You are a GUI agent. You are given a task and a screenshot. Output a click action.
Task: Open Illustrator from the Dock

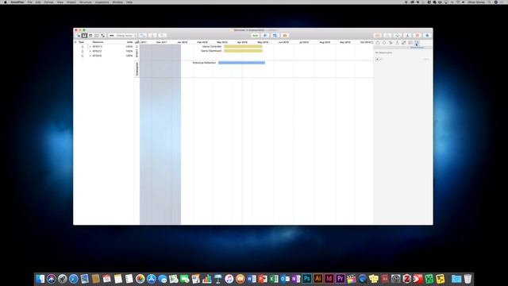point(317,279)
